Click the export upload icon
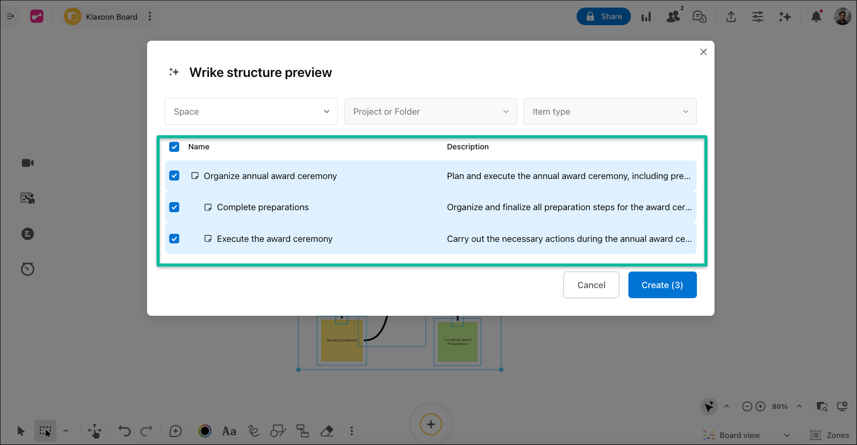The image size is (857, 445). click(x=731, y=17)
